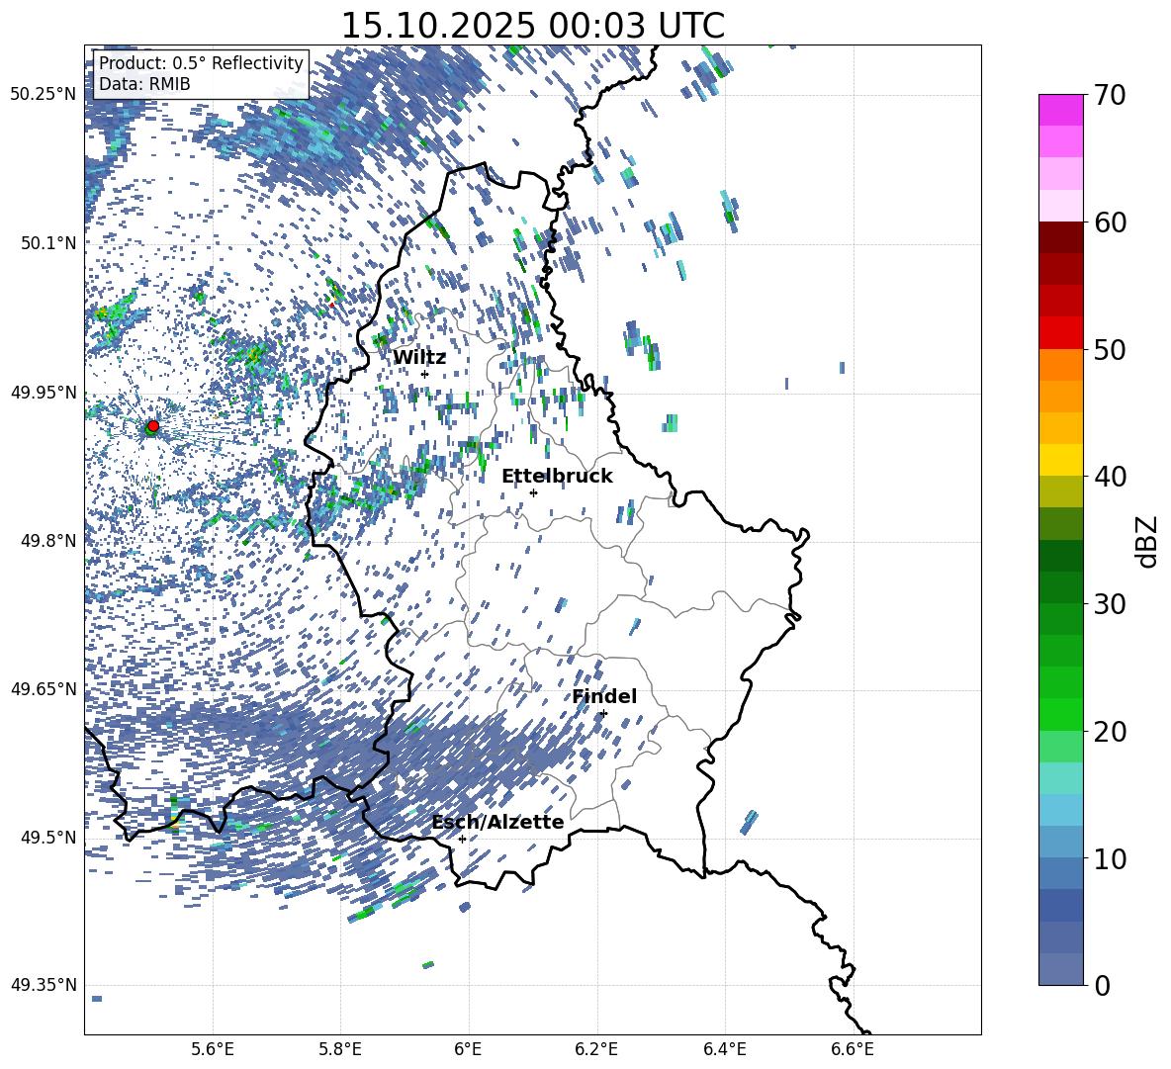Click the 40 colorbar tick label
The width and height of the screenshot is (1171, 1069).
pos(1110,477)
